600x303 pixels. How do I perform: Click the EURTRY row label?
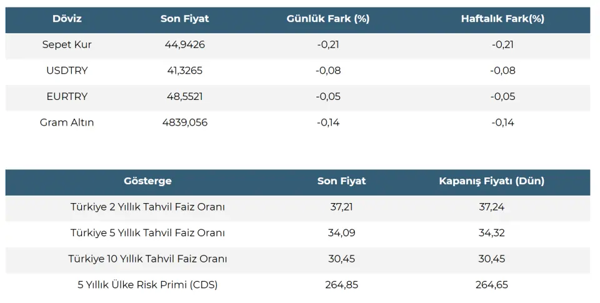coord(67,96)
